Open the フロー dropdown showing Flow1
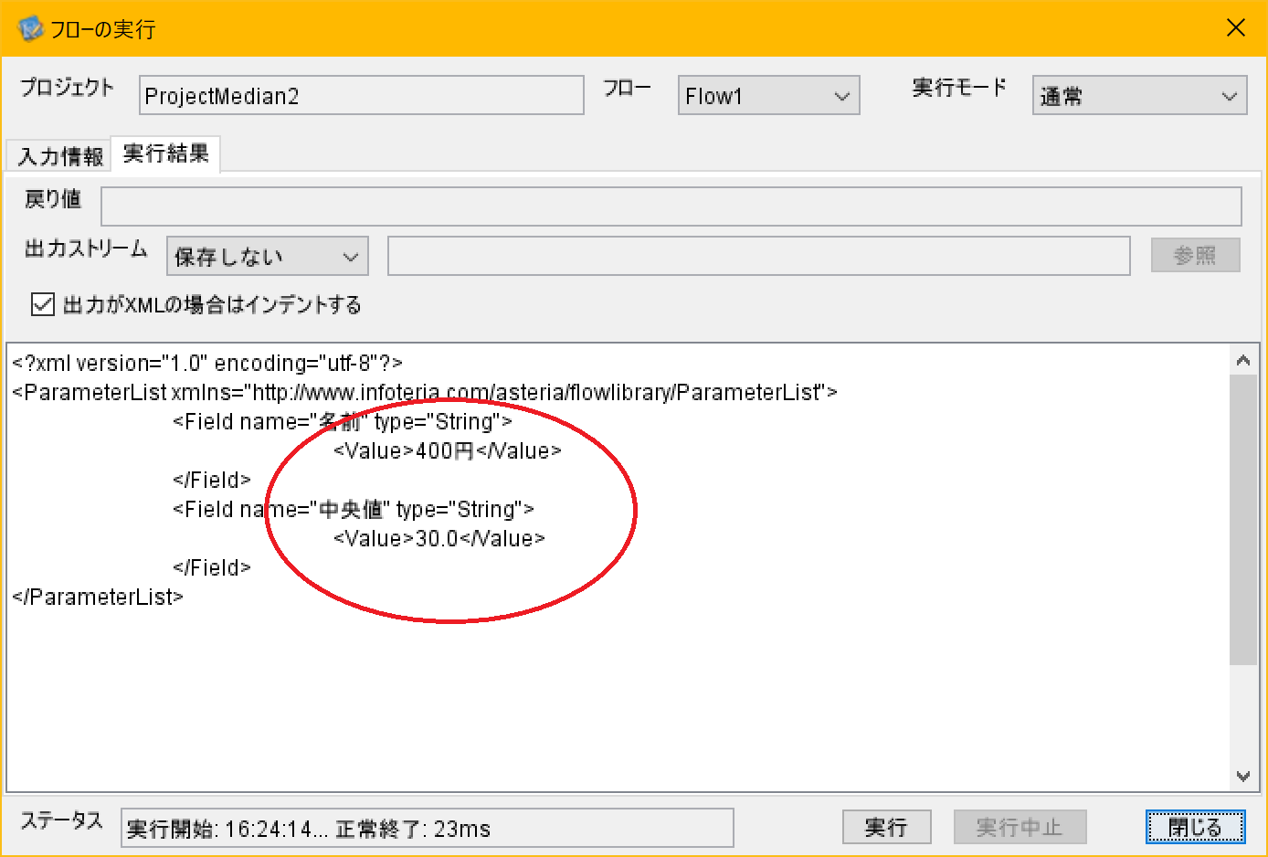Image resolution: width=1268 pixels, height=857 pixels. tap(768, 96)
